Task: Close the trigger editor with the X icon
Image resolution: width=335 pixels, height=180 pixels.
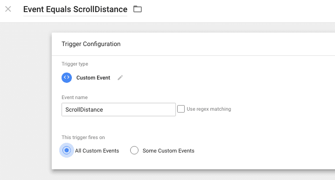Action: pyautogui.click(x=8, y=9)
